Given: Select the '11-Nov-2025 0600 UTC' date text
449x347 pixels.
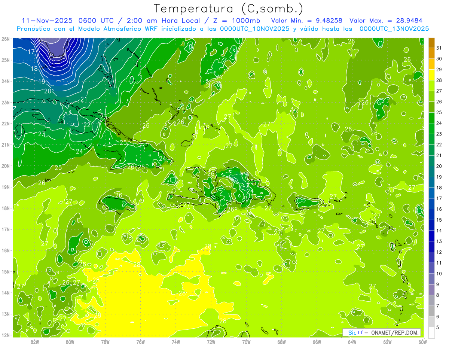Looking at the screenshot, I should point(67,21).
